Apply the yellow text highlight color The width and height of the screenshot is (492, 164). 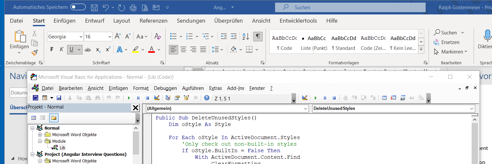coord(135,50)
